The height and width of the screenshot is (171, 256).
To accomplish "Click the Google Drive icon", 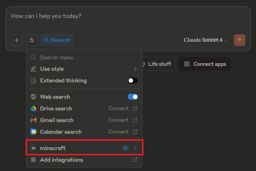I will click(x=33, y=109).
